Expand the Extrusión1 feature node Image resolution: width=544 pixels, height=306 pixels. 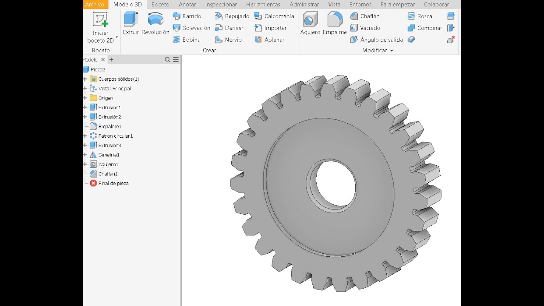[85, 108]
